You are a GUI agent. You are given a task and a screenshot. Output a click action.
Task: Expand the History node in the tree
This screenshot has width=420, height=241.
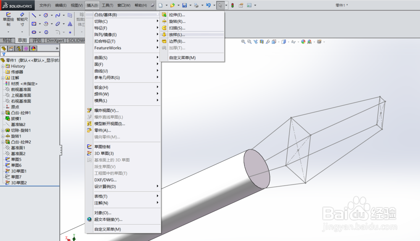pos(3,66)
